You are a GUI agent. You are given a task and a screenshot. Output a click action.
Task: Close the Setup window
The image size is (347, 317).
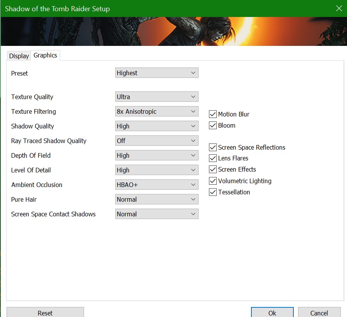pyautogui.click(x=339, y=8)
